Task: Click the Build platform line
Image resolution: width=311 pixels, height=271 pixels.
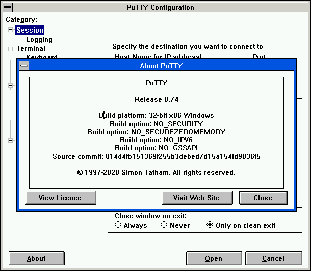Action: [x=157, y=115]
